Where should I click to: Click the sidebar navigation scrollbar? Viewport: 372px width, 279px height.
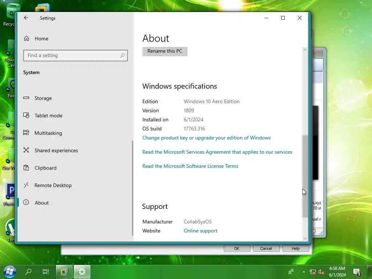(133, 188)
